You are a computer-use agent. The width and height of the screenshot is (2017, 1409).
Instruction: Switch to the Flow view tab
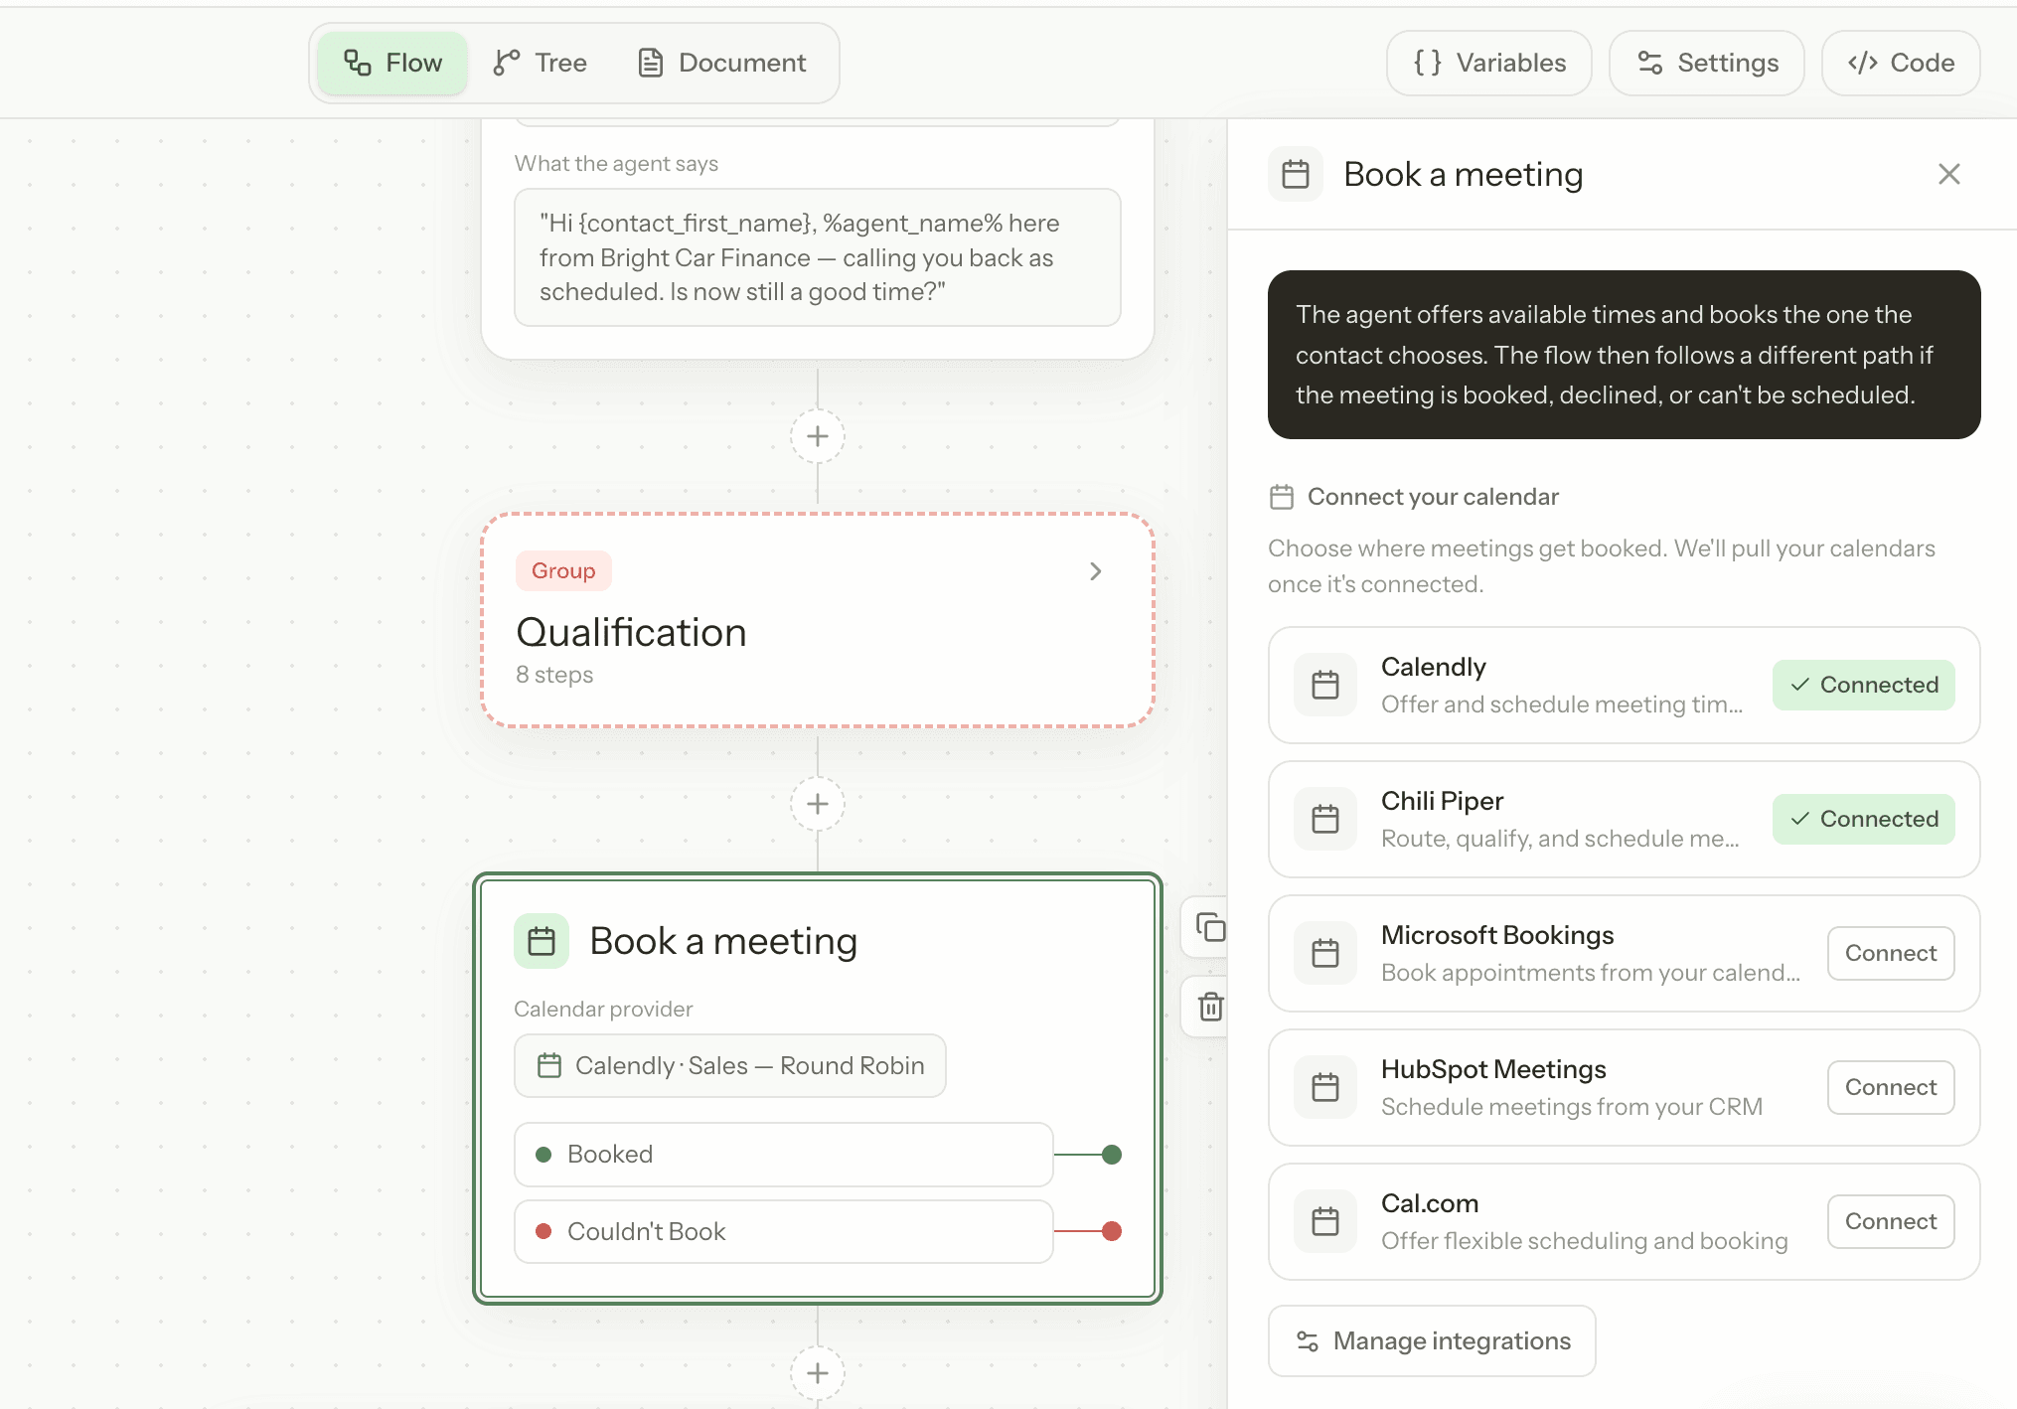point(392,63)
